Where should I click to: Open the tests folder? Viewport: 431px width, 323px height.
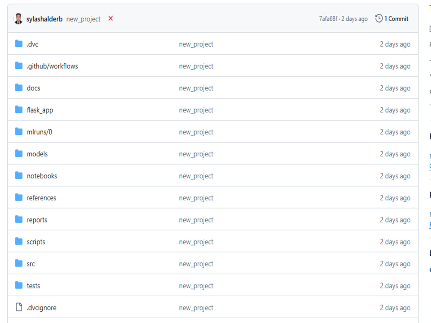(x=33, y=286)
